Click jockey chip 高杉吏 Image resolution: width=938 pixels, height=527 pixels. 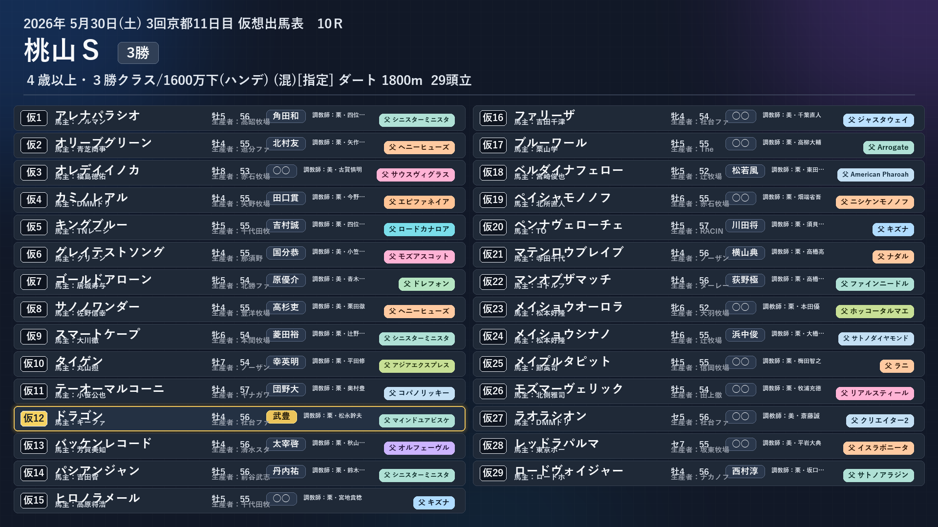pos(286,307)
